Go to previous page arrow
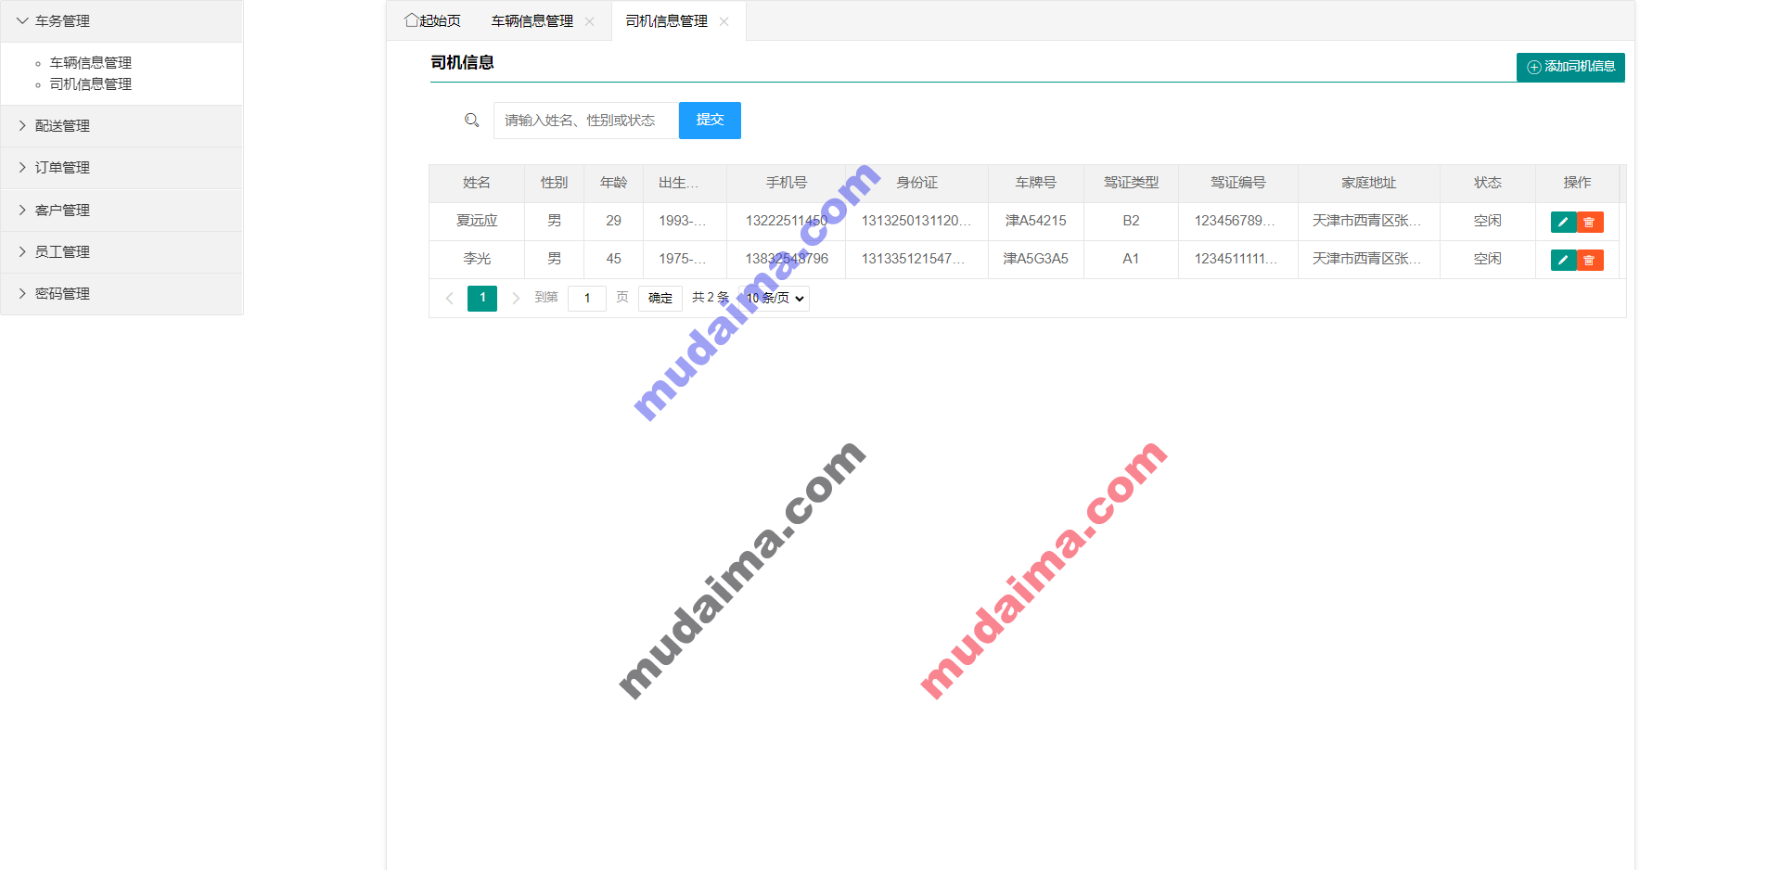The height and width of the screenshot is (870, 1781). [x=450, y=298]
